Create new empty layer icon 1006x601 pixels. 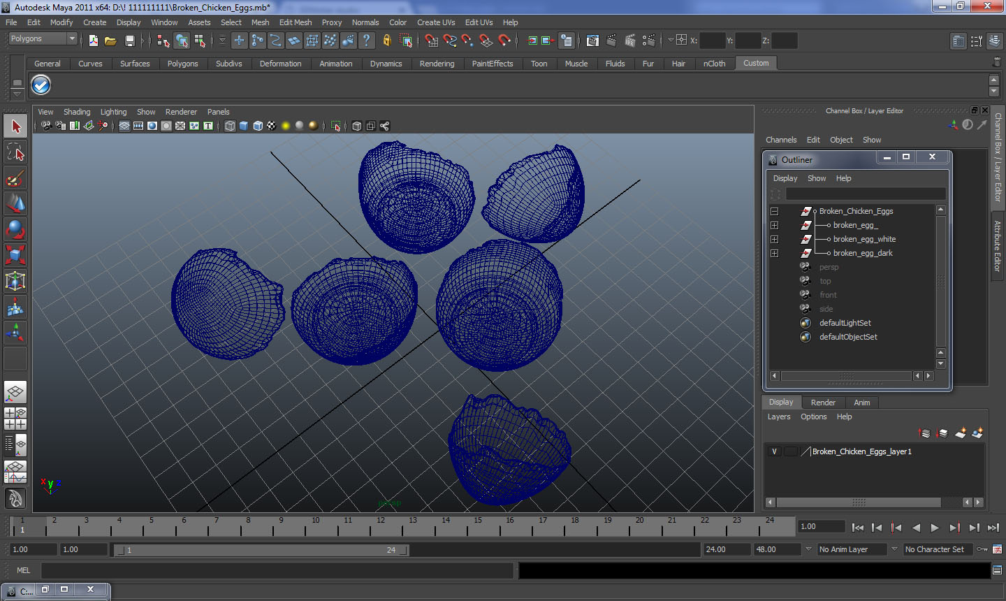(x=961, y=433)
